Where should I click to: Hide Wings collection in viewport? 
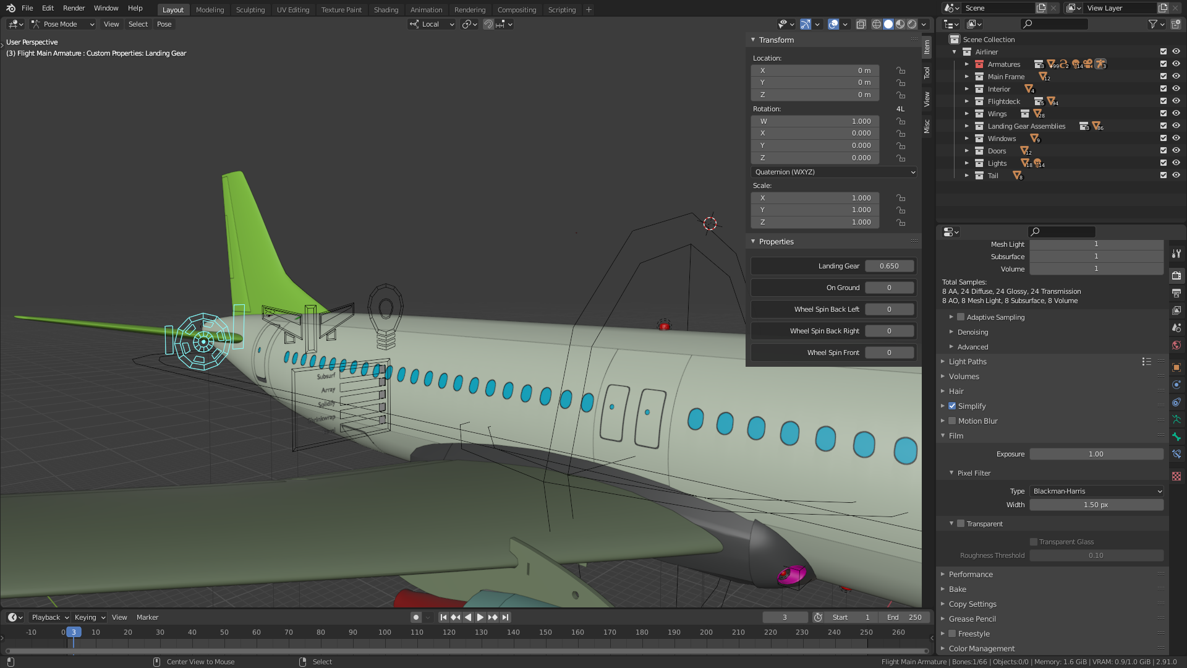(x=1176, y=113)
